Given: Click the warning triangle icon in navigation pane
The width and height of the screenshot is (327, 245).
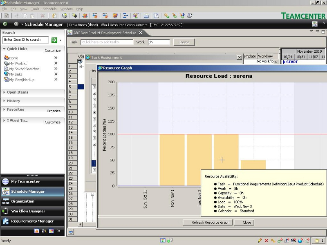Looking at the screenshot, I should click(x=36, y=231).
